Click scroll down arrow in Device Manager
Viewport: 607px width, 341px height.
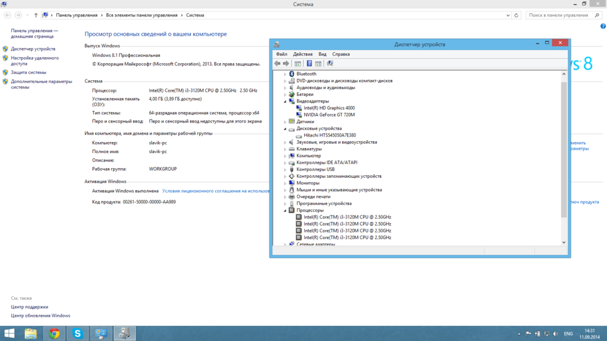(564, 242)
